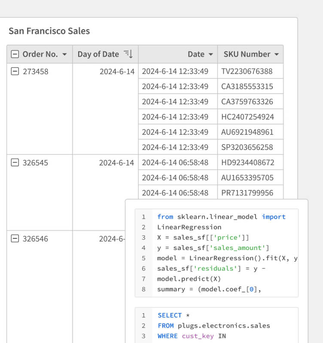Select SKU cell CA3185553315
323x343 pixels.
pos(250,86)
